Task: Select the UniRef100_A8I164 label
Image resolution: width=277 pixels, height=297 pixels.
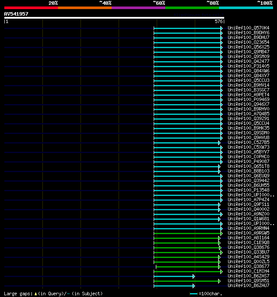Action: point(248,238)
